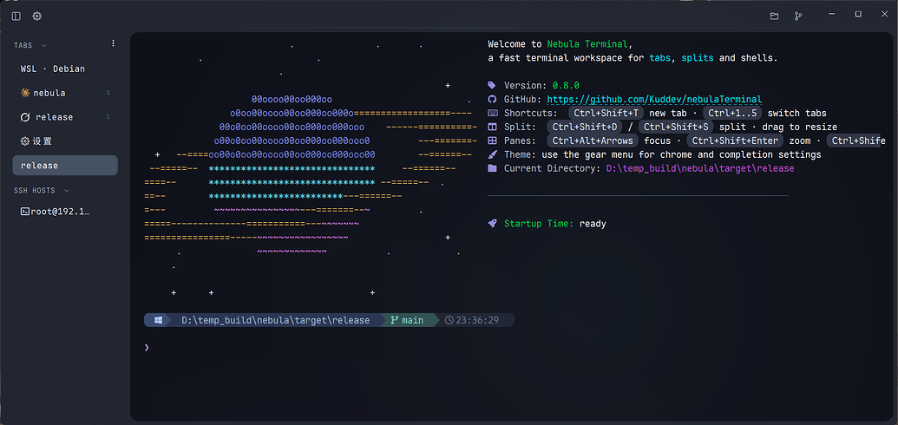Switch to the nebula tab
This screenshot has width=898, height=425.
pyautogui.click(x=65, y=93)
